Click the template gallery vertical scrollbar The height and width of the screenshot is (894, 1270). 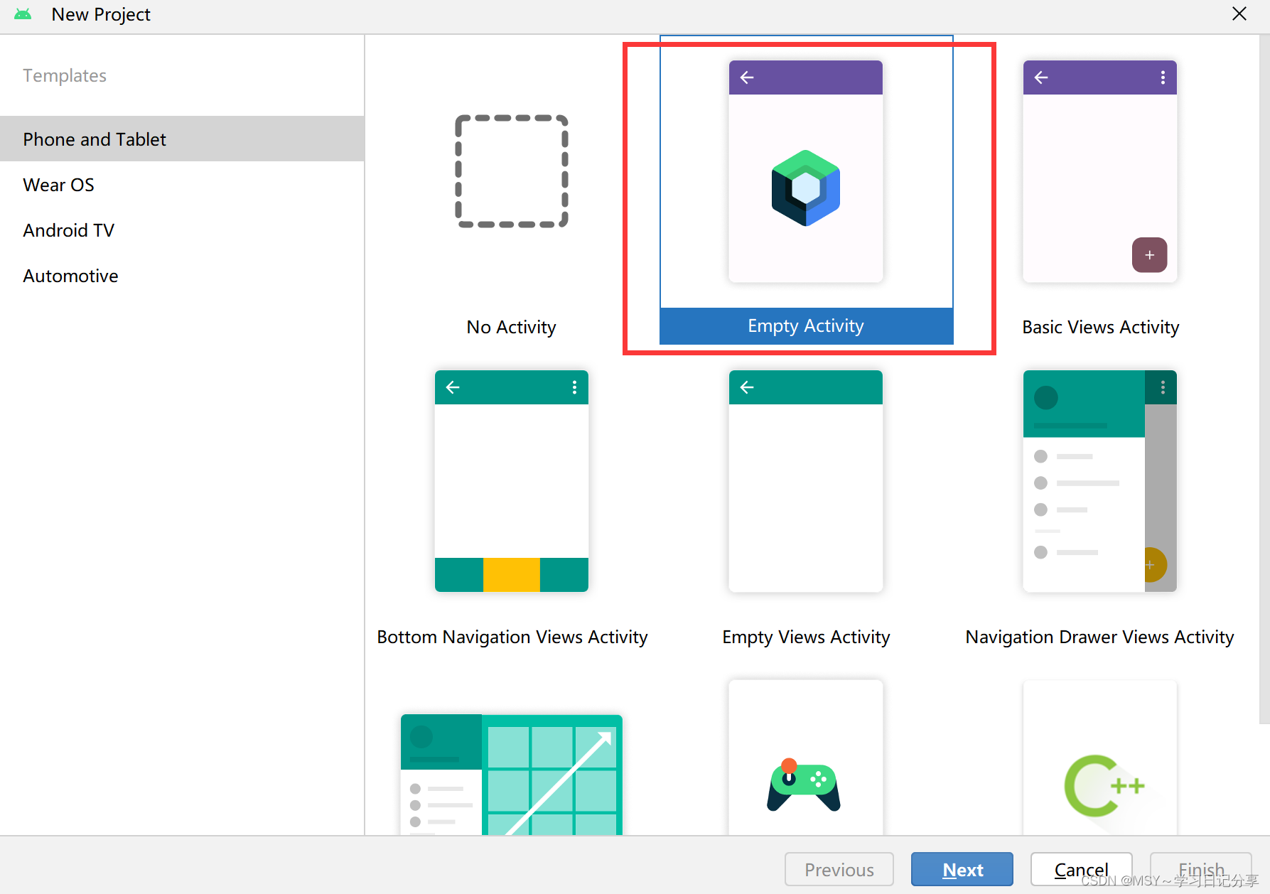[x=1264, y=379]
